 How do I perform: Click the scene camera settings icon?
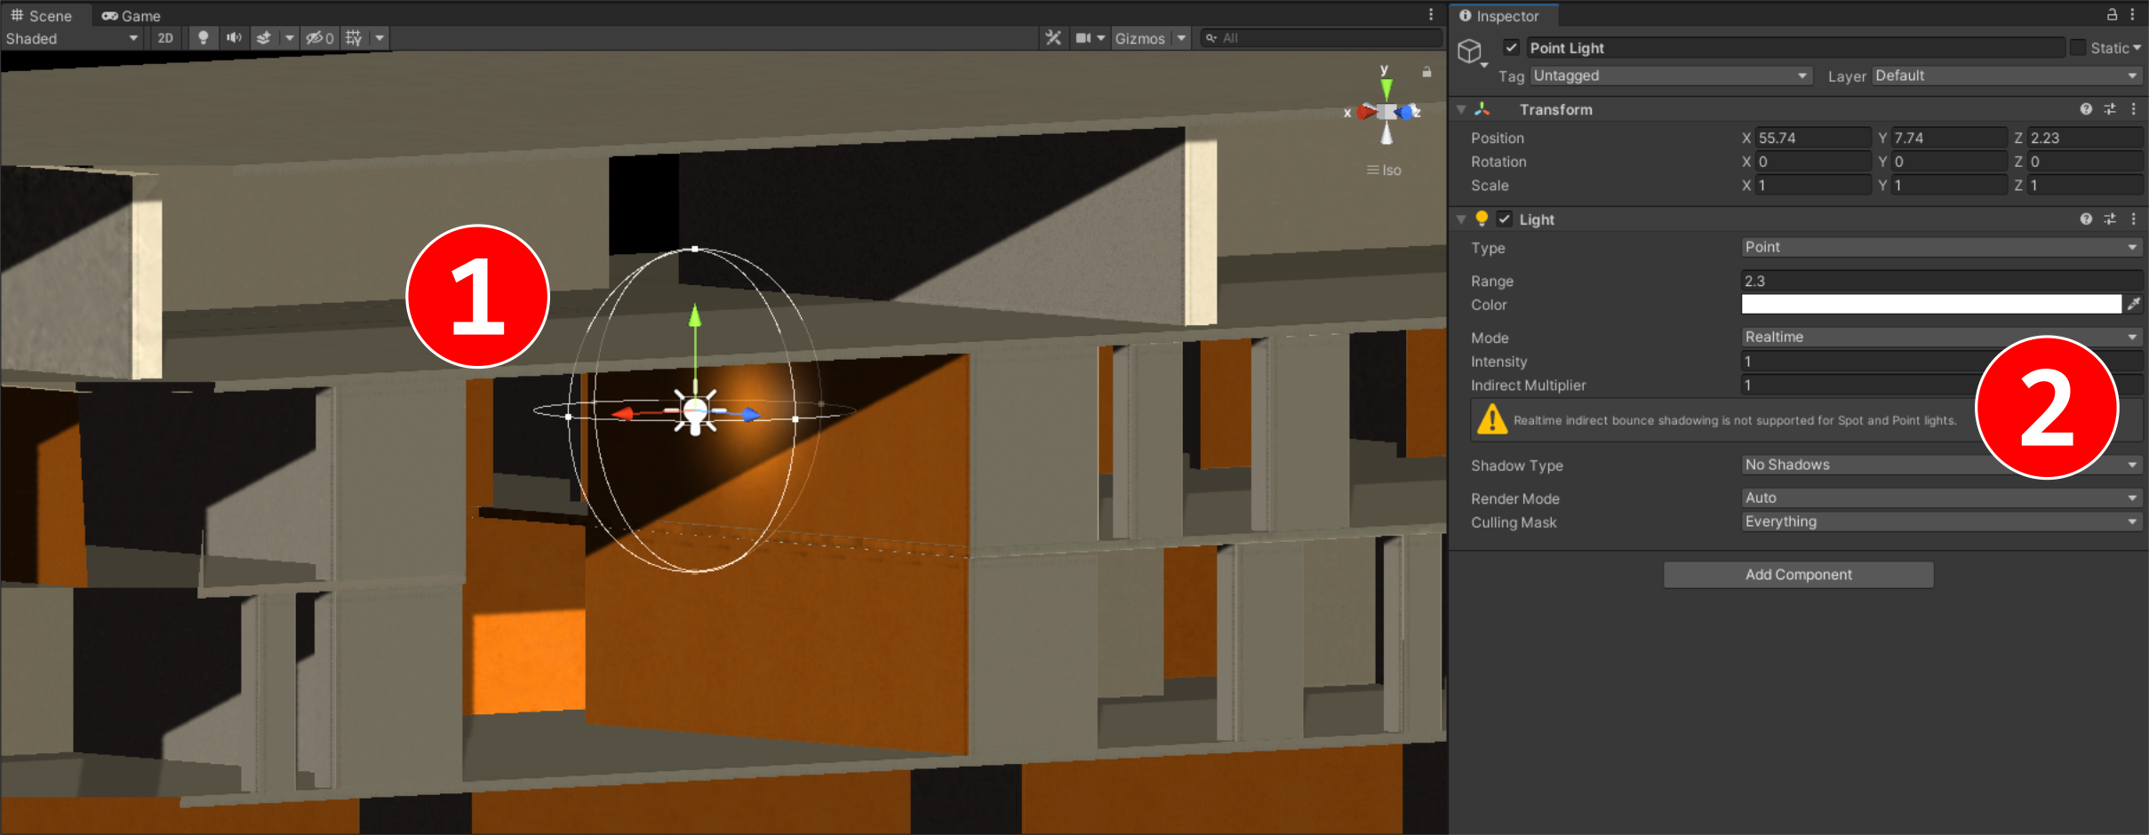click(x=1083, y=38)
